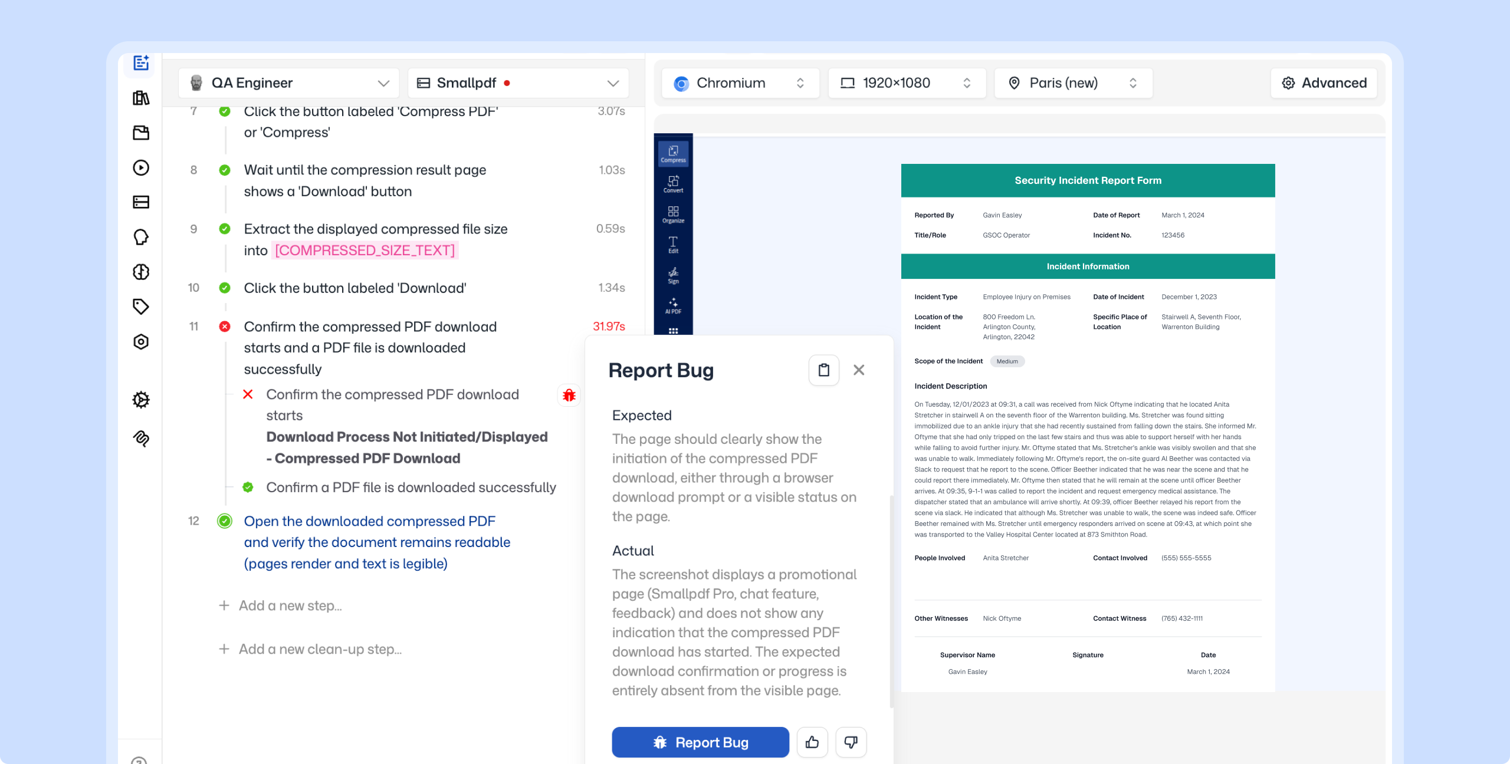Select the AI PDF tool in Smallpdf sidebar
1510x764 pixels.
pos(673,305)
